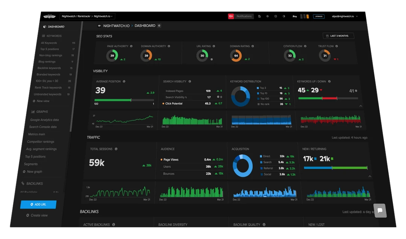Open the LAST 3 MONTHS date range picker
The width and height of the screenshot is (406, 239).
(338, 36)
